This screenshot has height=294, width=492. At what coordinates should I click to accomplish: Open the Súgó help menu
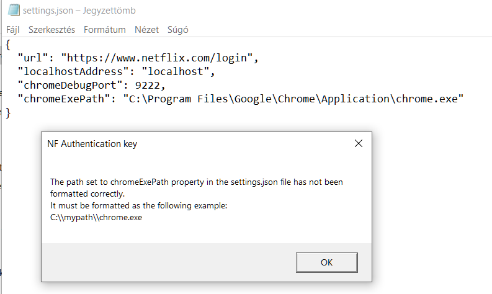[x=178, y=30]
